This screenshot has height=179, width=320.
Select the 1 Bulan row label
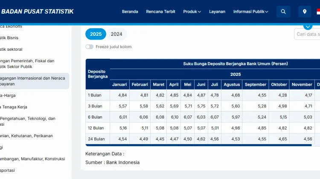[x=95, y=95]
